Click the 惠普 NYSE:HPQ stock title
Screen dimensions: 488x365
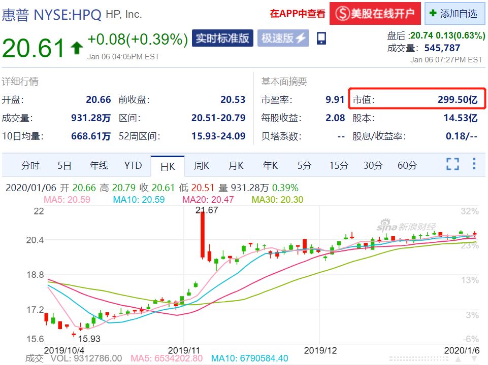point(52,15)
